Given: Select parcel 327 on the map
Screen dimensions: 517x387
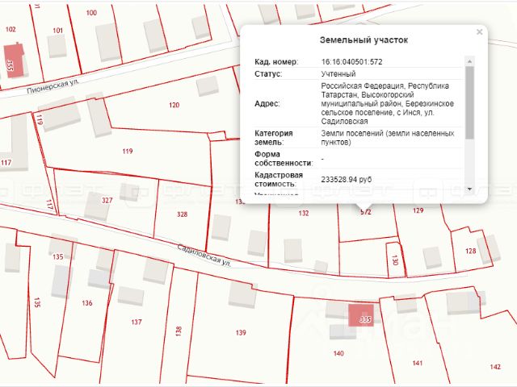Looking at the screenshot, I should [107, 200].
